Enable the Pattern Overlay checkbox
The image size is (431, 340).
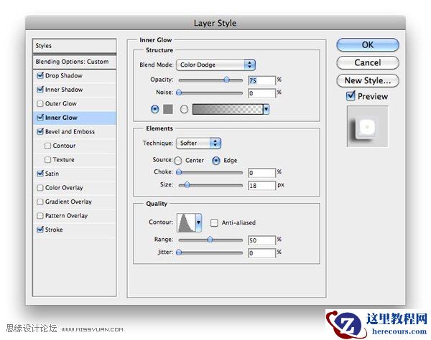[x=40, y=216]
